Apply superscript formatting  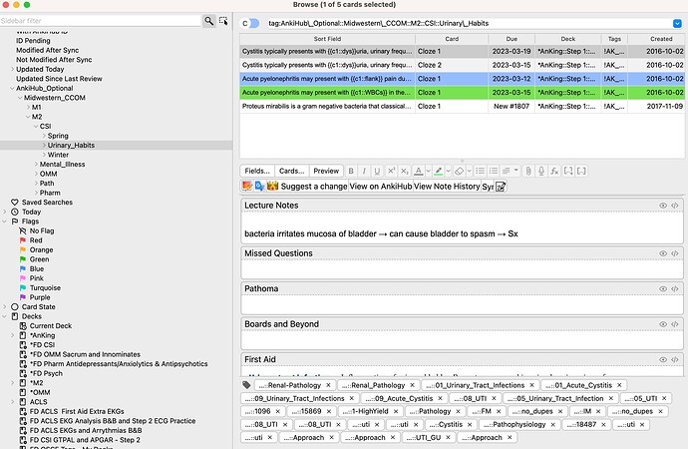391,172
